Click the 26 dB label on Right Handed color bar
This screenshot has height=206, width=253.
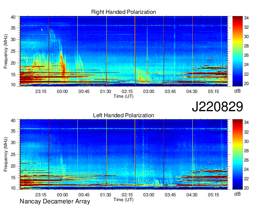point(246,56)
